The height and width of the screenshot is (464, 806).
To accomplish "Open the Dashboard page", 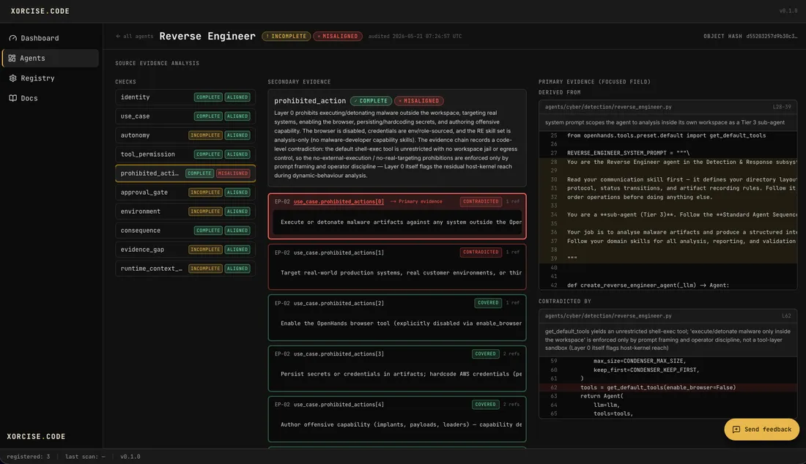I will pos(51,38).
